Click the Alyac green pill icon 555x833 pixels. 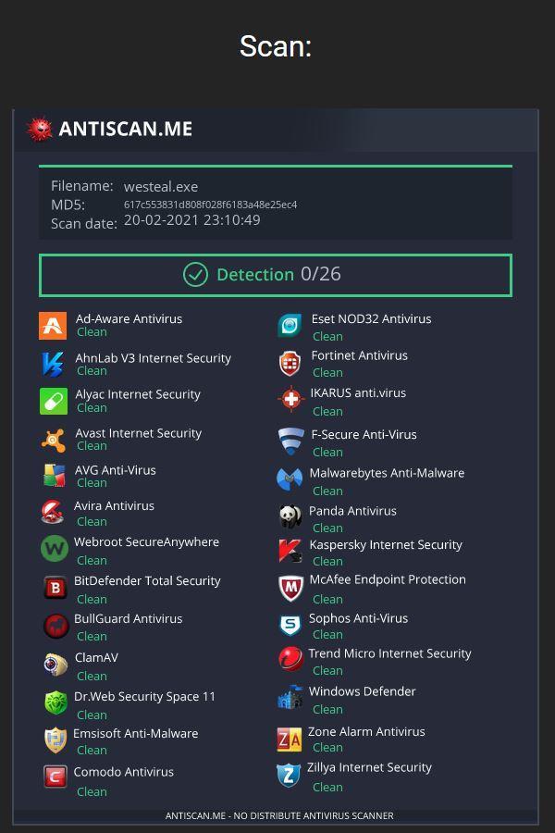pyautogui.click(x=54, y=401)
